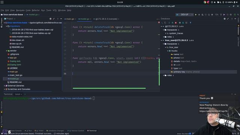Click the Git update project icon

221,15
